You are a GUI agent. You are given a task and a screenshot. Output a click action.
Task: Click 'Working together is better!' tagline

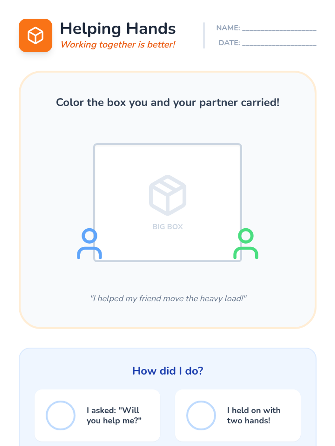(118, 45)
